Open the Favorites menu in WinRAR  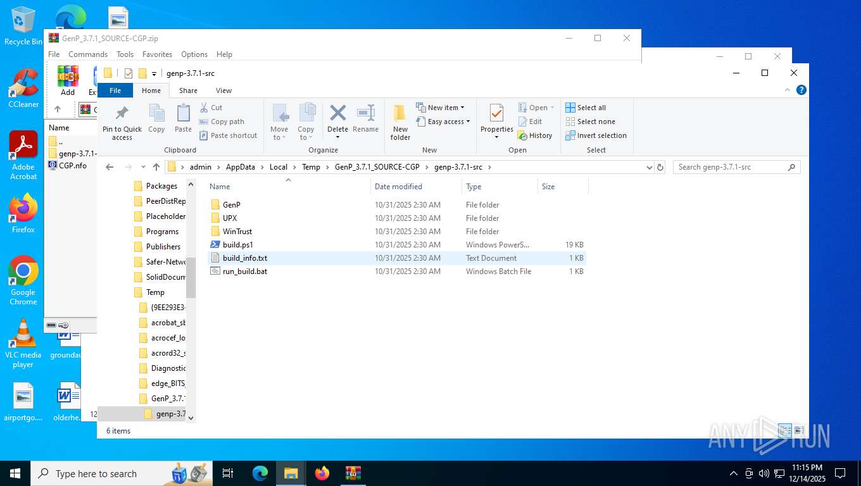point(157,54)
